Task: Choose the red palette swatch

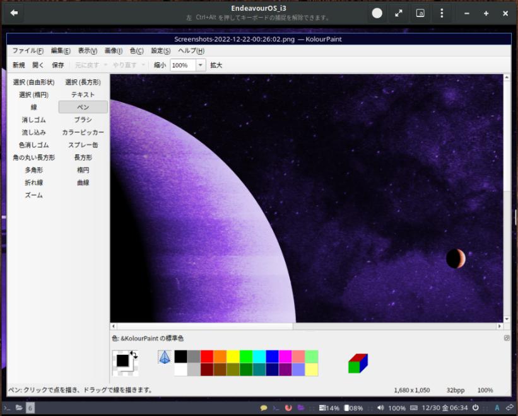Action: tap(207, 357)
